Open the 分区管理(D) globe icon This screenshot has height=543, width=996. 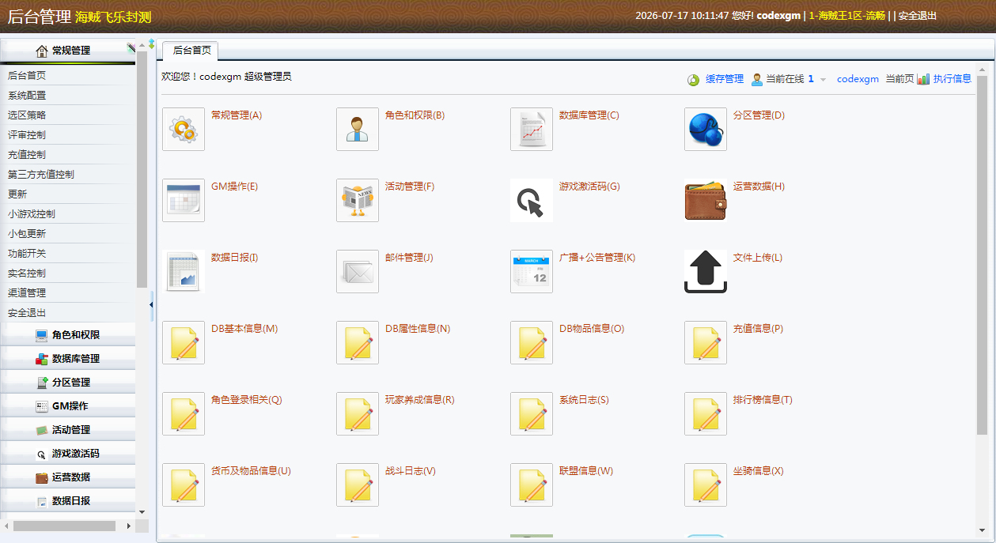[706, 129]
